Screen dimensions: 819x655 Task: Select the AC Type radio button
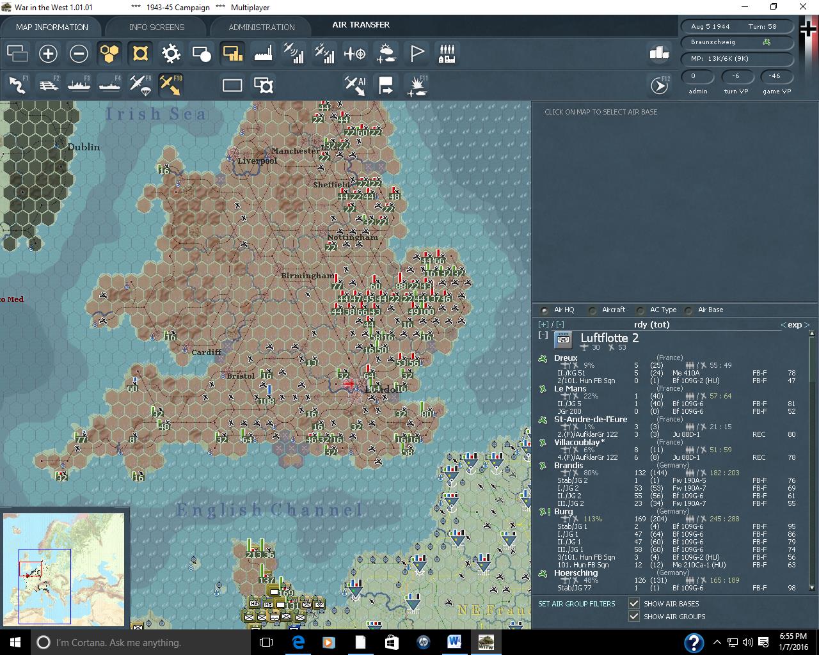(x=640, y=310)
